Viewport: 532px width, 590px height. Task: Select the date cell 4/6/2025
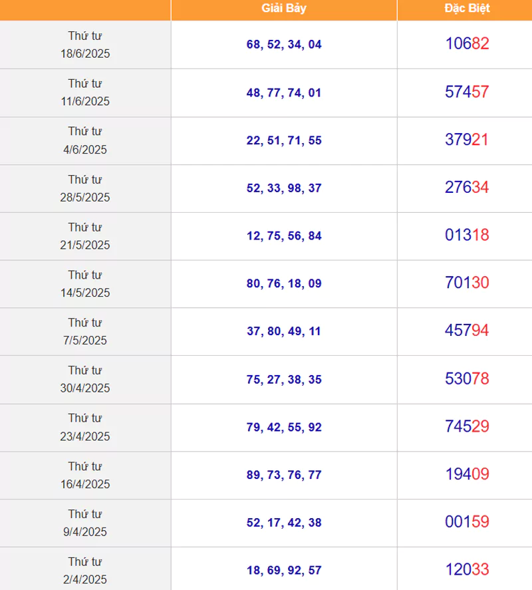85,141
